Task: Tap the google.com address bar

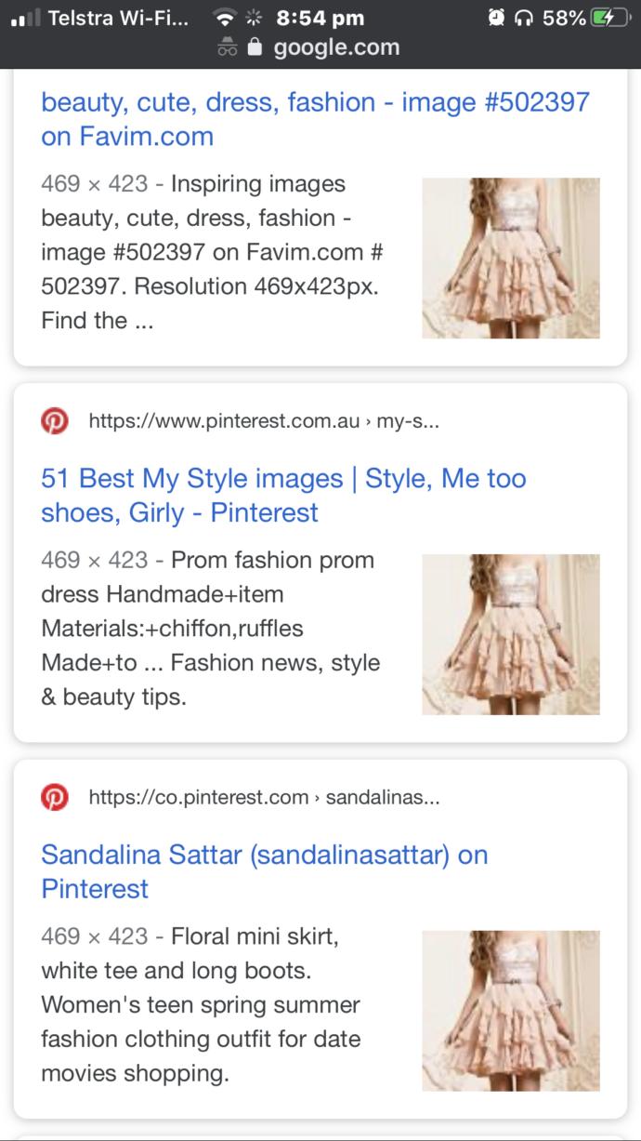Action: tap(335, 47)
